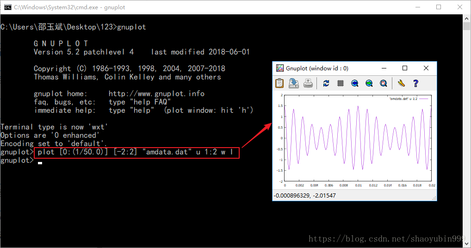Replot the graph with the refresh arrows icon
471x248 pixels.
tap(326, 83)
